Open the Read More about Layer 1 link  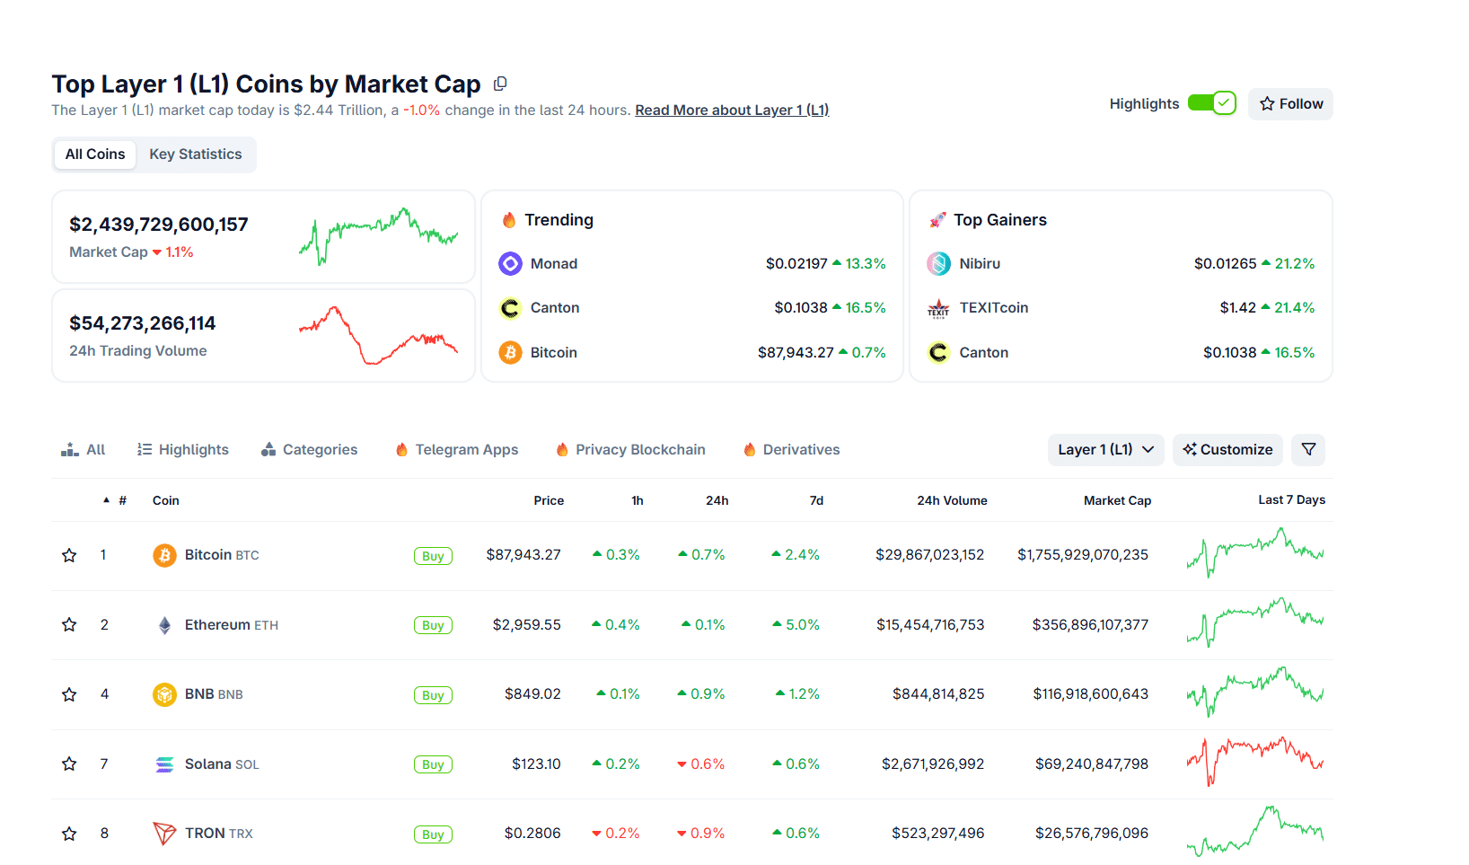pyautogui.click(x=731, y=110)
